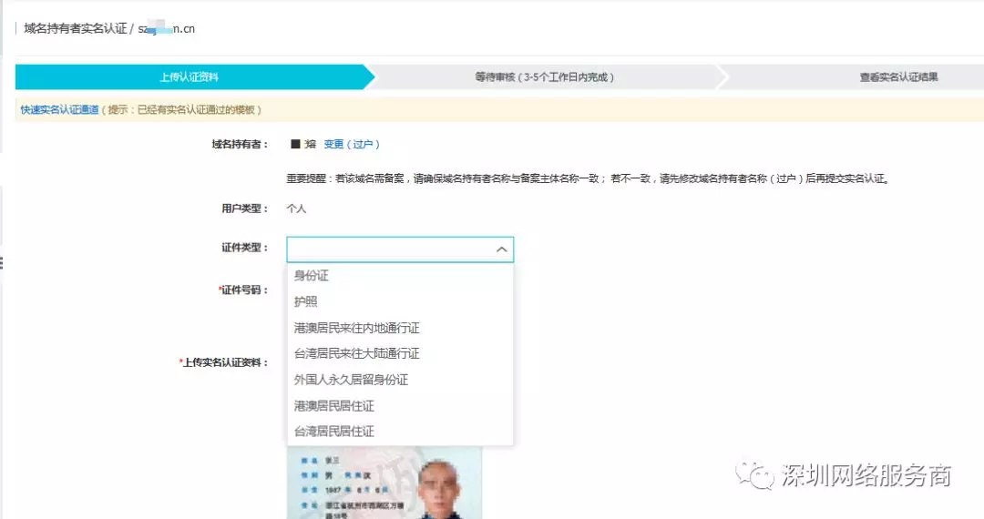Select 身份证 from the ID type list

(312, 276)
